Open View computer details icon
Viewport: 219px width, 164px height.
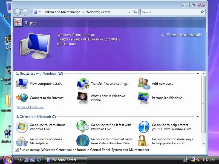click(x=22, y=84)
